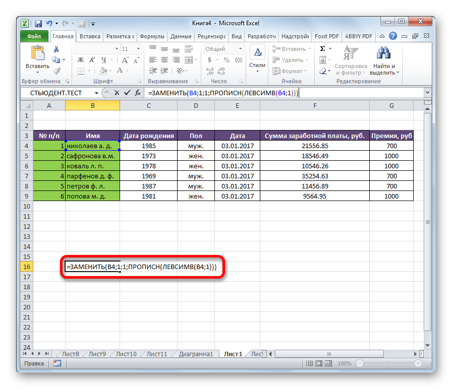Decrease font size

click(136, 60)
